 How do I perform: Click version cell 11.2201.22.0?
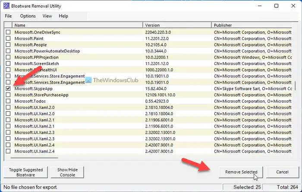157,38
